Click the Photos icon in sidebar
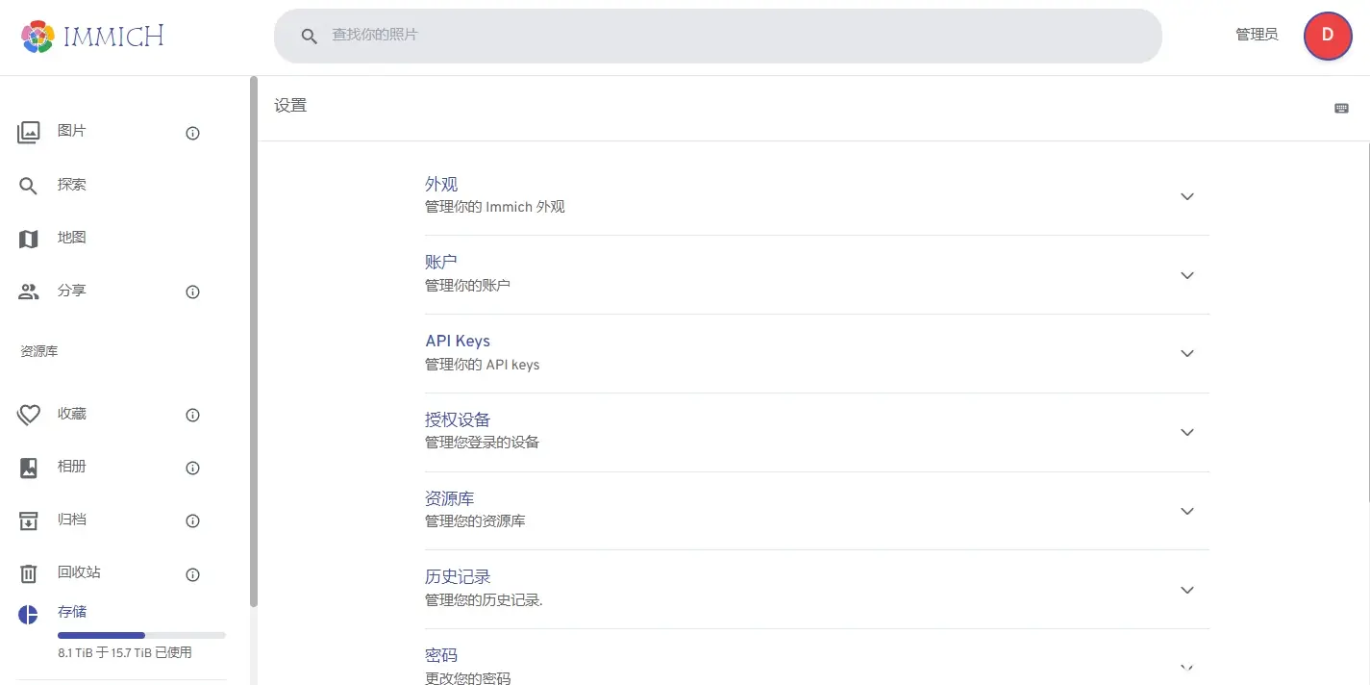This screenshot has width=1370, height=685. click(29, 133)
